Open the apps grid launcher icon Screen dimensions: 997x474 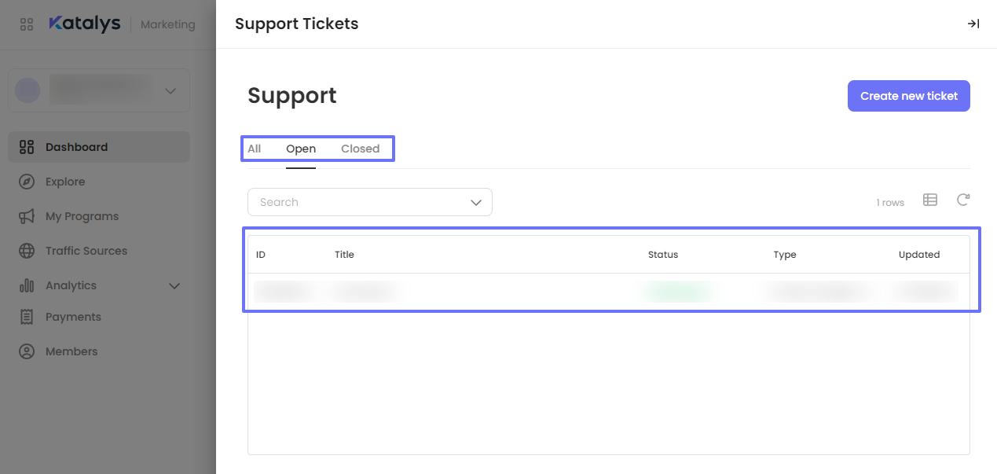pos(27,24)
